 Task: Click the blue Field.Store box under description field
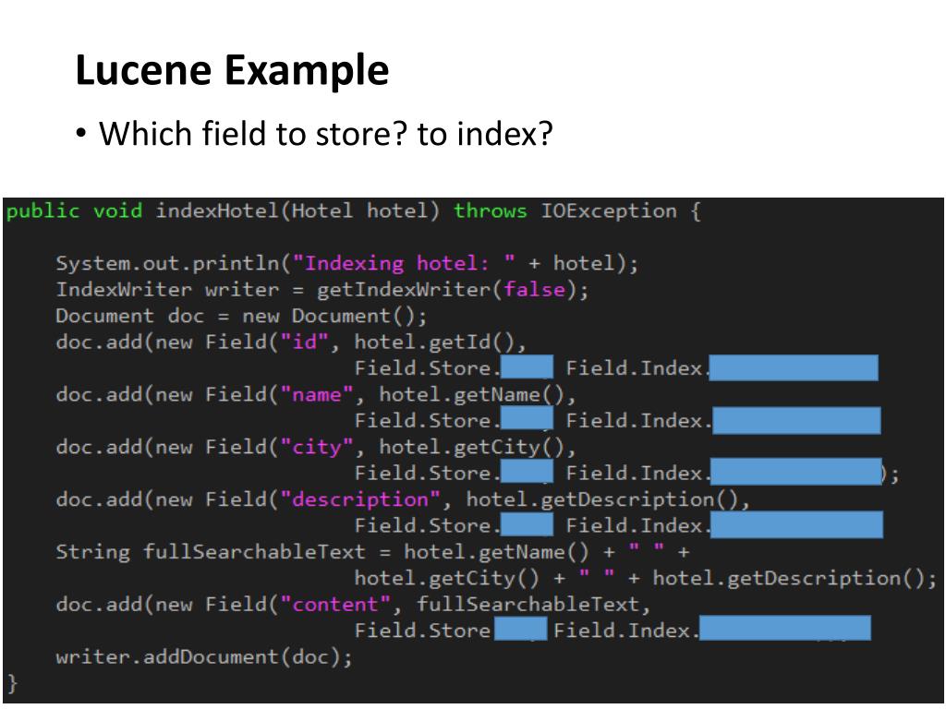[x=527, y=524]
